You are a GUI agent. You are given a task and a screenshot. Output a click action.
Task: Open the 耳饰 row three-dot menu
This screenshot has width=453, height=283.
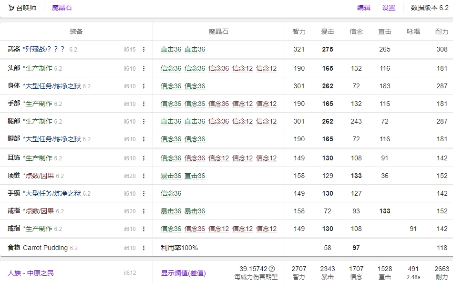144,158
